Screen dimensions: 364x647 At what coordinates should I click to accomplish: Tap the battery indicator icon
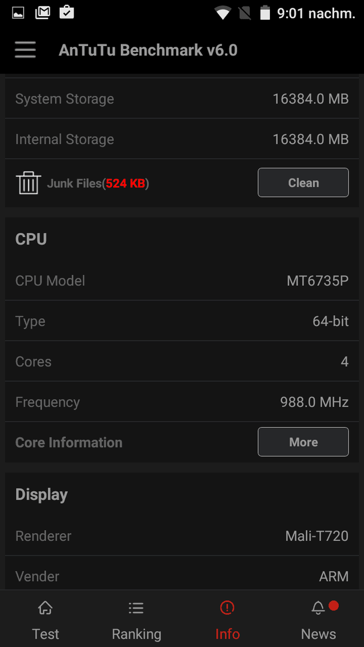tap(265, 13)
